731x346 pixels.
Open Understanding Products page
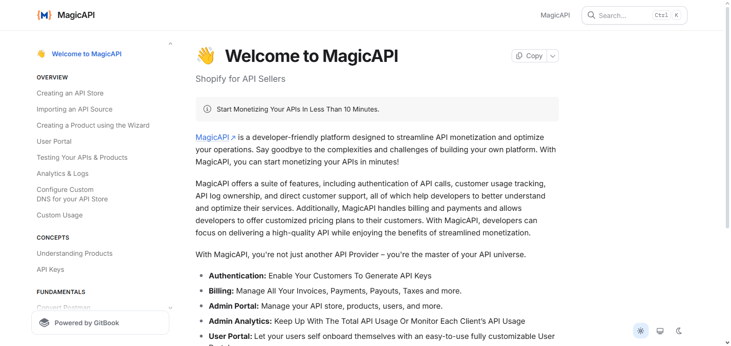pos(75,253)
